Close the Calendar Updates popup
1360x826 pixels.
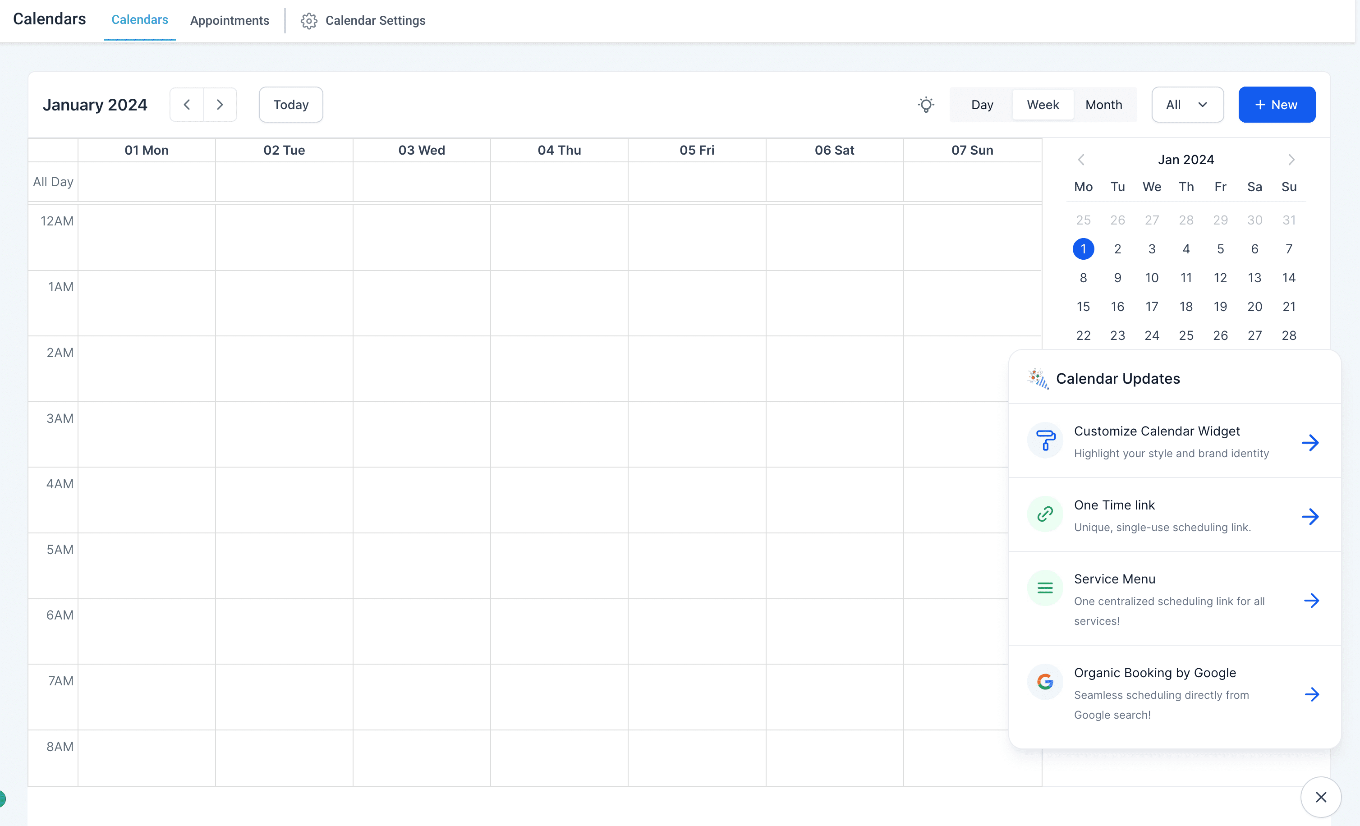pos(1321,797)
